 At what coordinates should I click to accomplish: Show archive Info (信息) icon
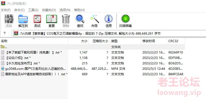click(108, 19)
